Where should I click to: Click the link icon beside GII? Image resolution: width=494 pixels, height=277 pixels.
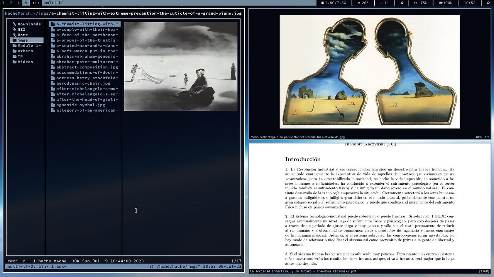click(14, 29)
